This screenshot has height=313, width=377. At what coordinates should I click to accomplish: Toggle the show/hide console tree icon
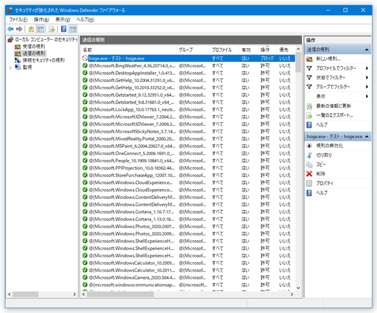coord(40,29)
